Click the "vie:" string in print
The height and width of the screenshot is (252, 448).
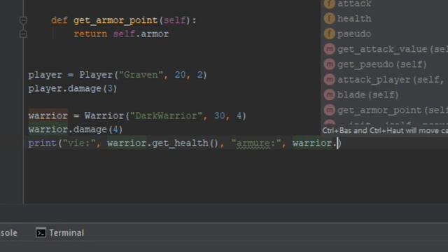click(79, 143)
